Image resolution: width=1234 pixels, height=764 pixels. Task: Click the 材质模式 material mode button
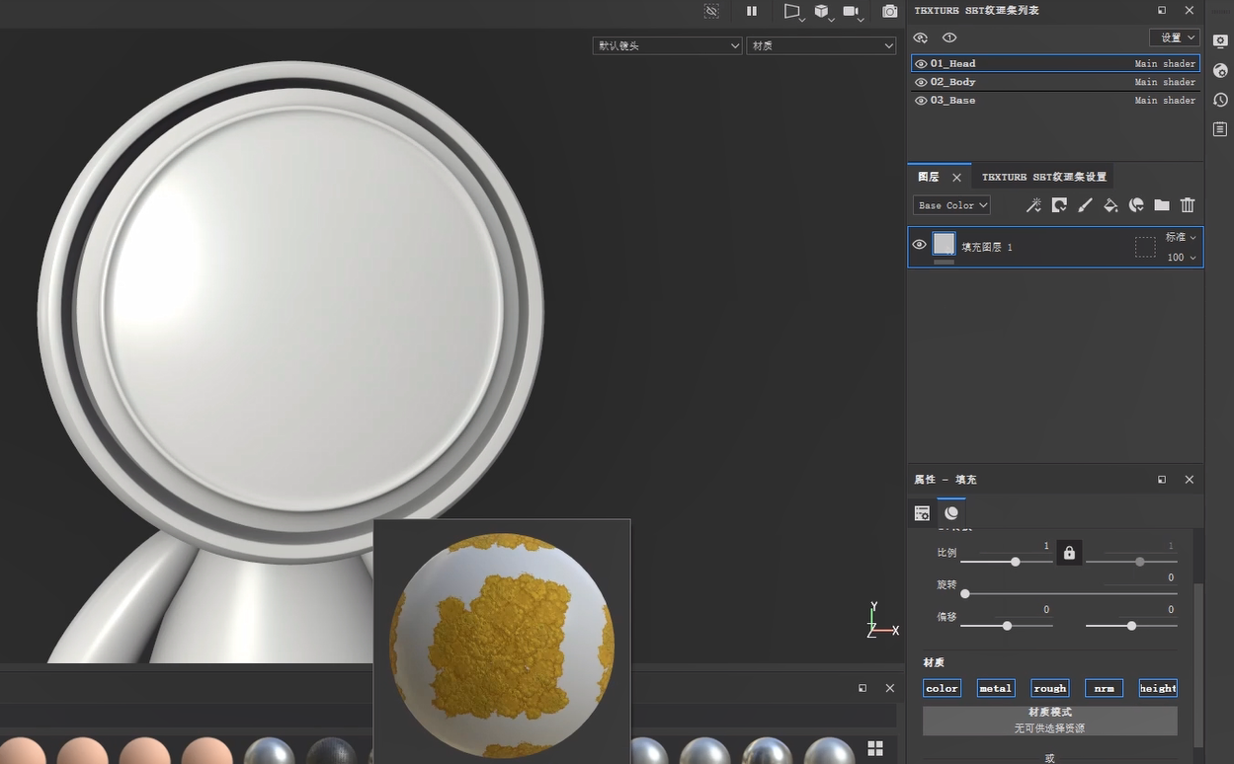(1049, 720)
